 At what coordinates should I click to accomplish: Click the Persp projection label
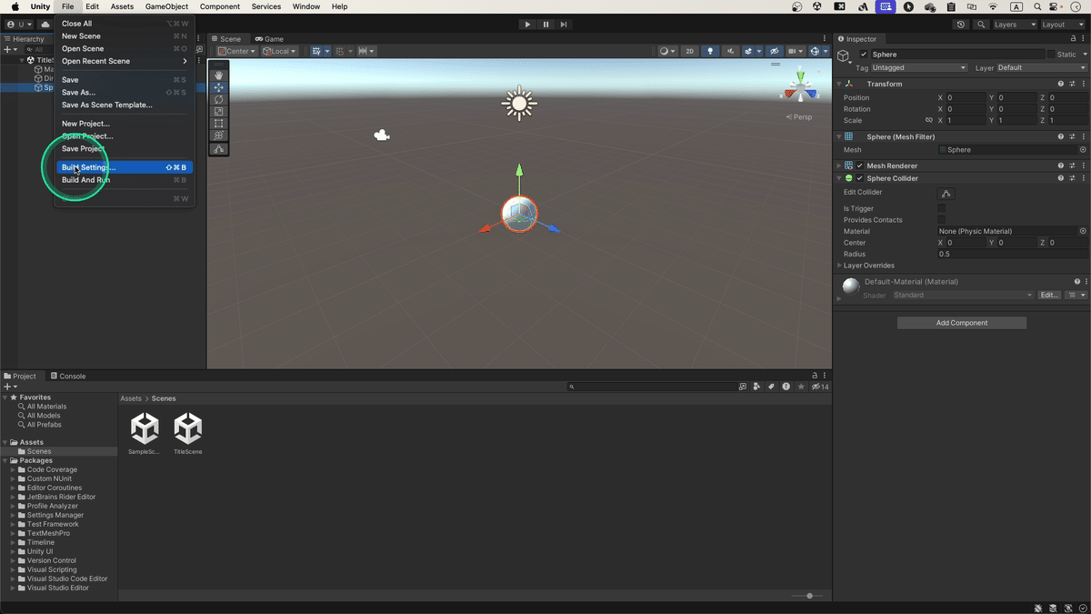point(800,116)
